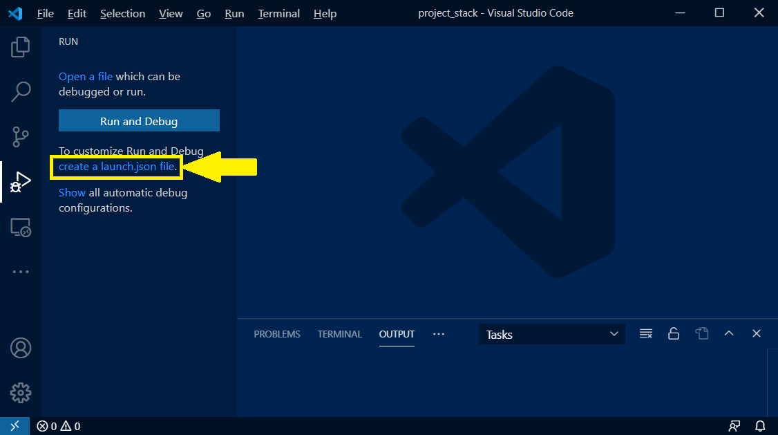Select the Run and Debug activity icon
Image resolution: width=778 pixels, height=435 pixels.
click(20, 182)
